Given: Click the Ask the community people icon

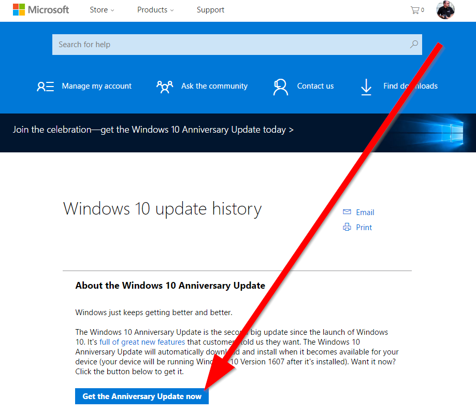Looking at the screenshot, I should (165, 87).
